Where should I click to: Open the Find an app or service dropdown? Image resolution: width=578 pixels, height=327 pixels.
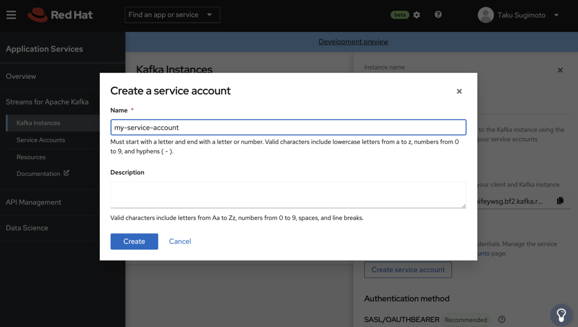[172, 15]
